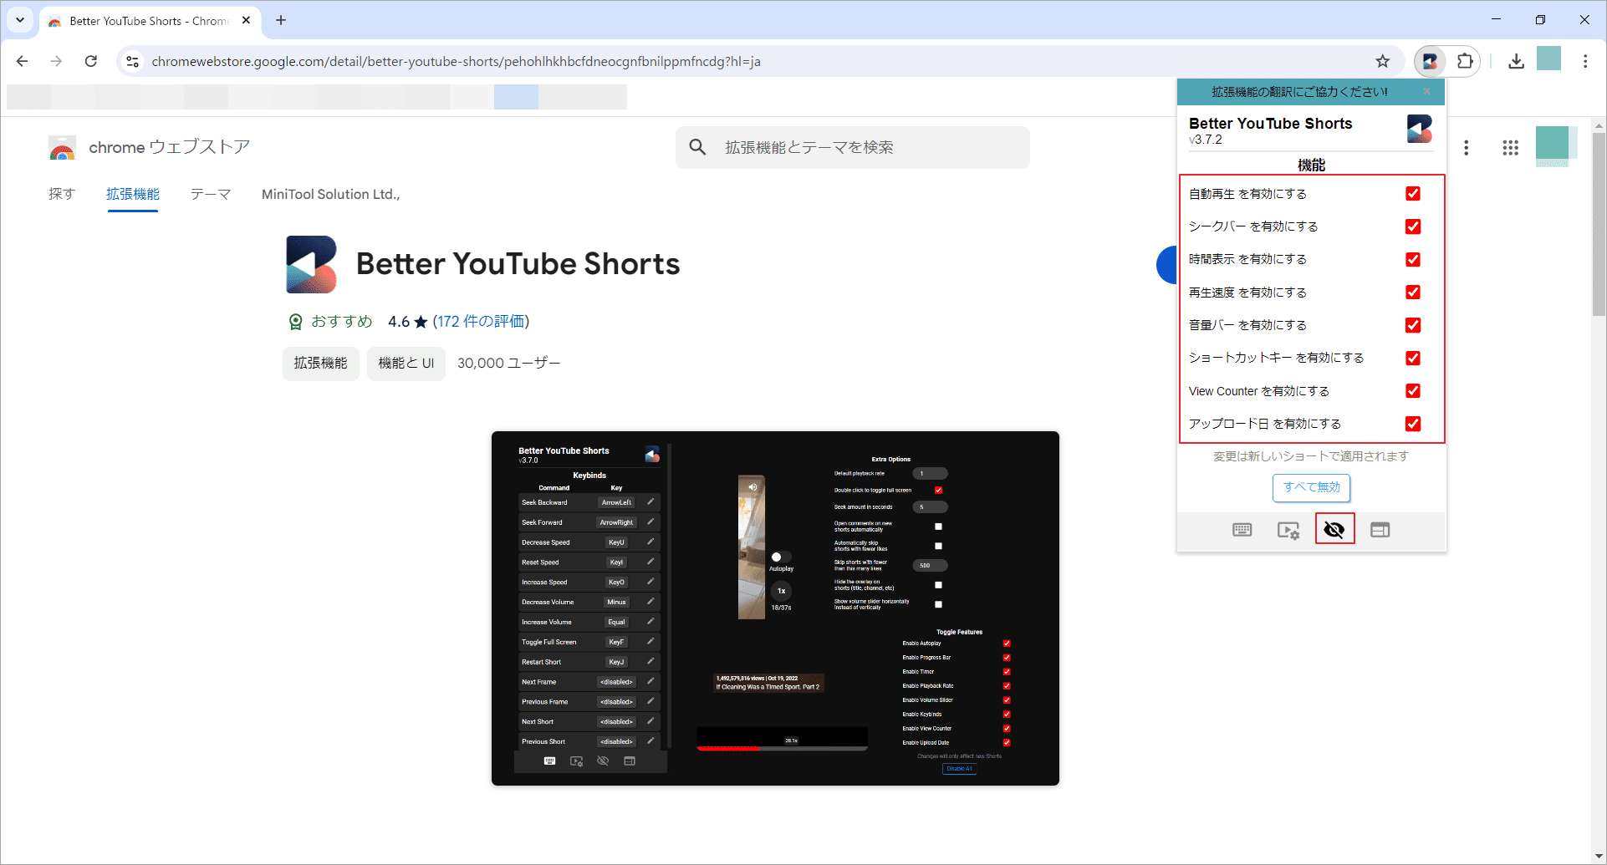The width and height of the screenshot is (1607, 865).
Task: Open a new browser tab
Action: 281,20
